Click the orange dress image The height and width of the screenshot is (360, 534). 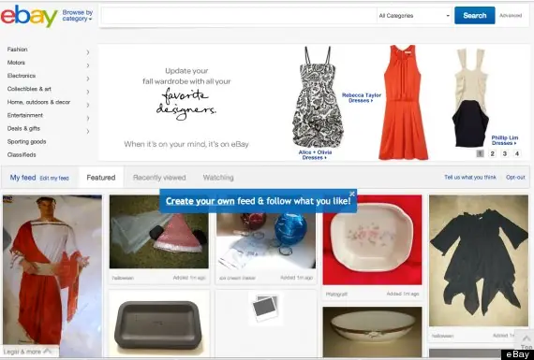tap(403, 102)
